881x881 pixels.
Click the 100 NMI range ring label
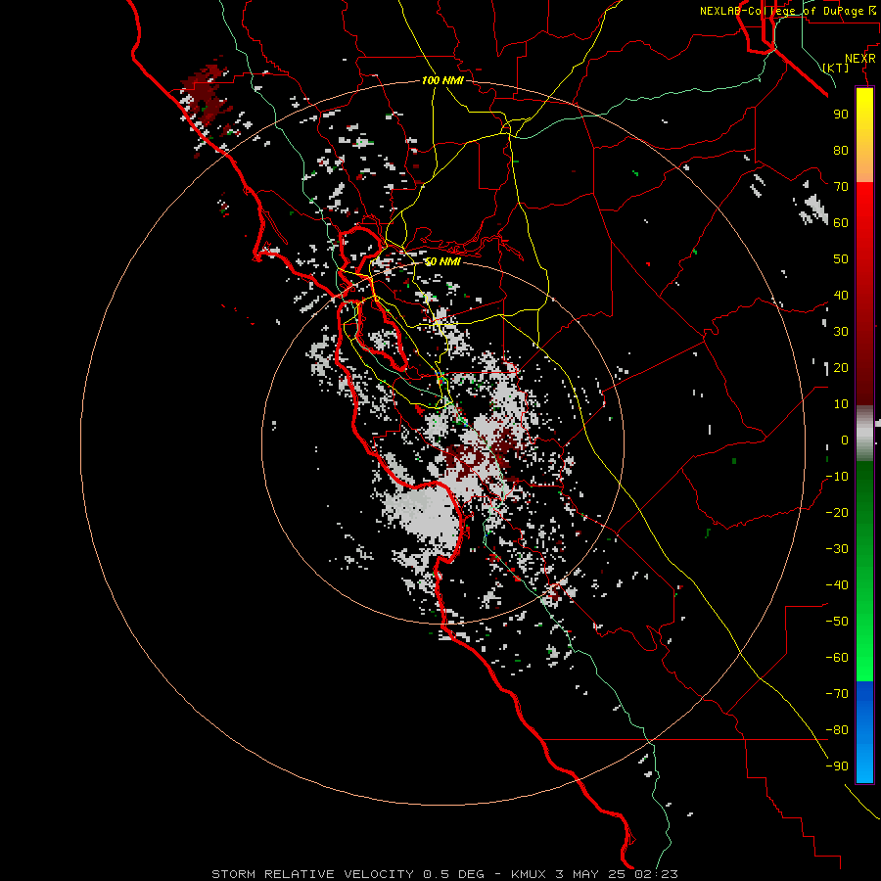pos(442,80)
